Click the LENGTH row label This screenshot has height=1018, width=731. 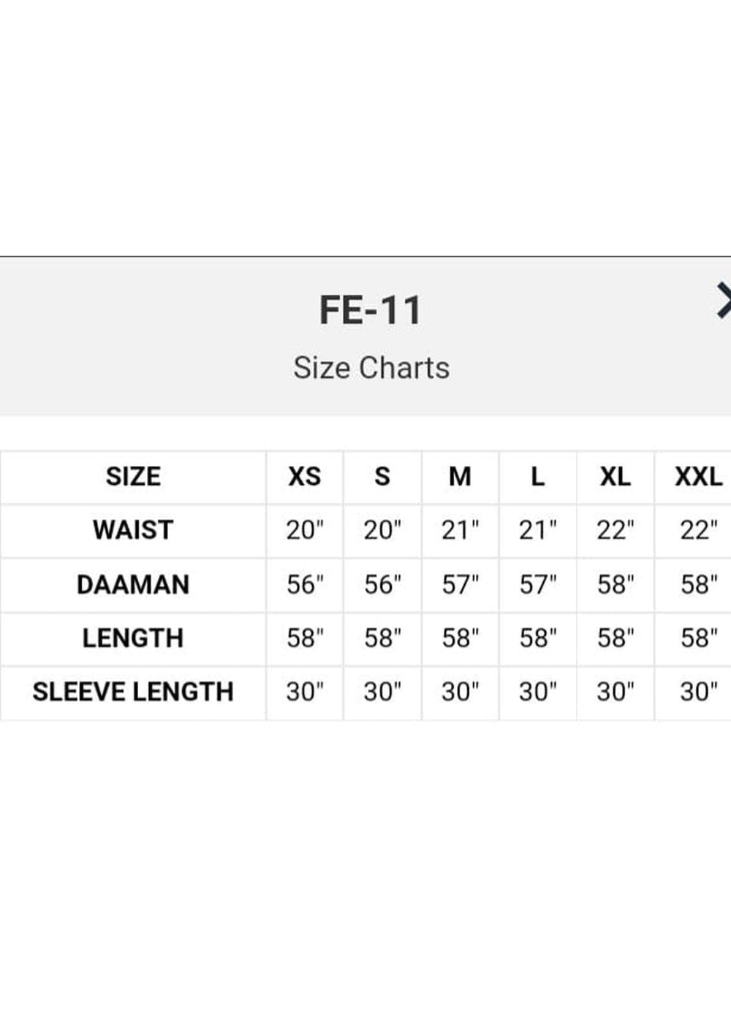(x=133, y=638)
